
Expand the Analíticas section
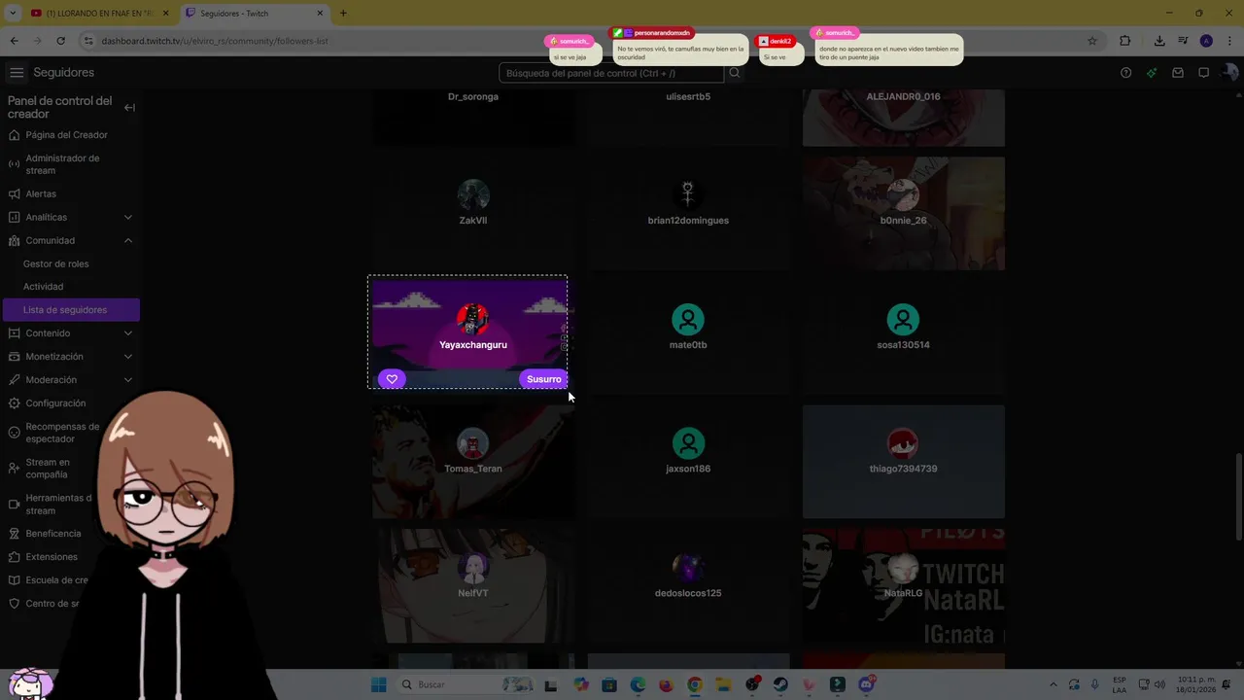point(128,217)
